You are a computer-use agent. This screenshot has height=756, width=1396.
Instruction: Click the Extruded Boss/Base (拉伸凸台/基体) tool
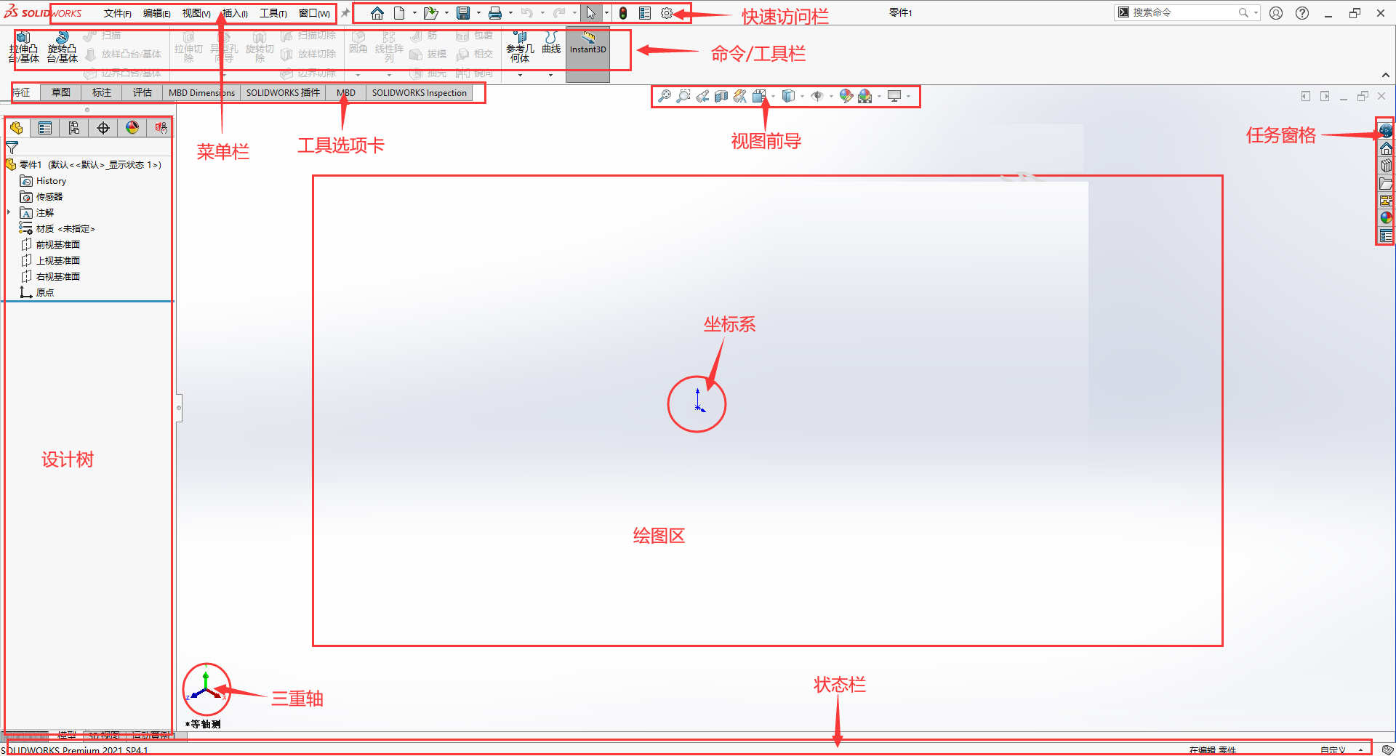[x=23, y=47]
